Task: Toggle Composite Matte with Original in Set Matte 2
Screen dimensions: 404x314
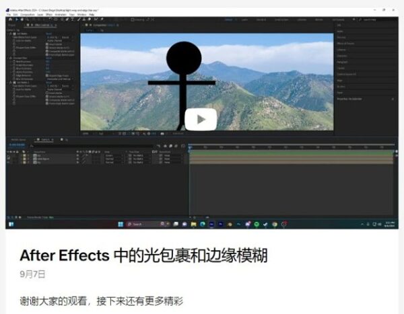Action: pyautogui.click(x=47, y=100)
